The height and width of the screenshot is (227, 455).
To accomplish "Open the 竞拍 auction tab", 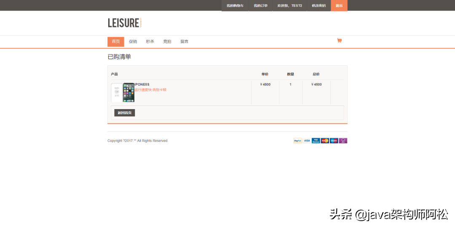I will click(x=167, y=42).
